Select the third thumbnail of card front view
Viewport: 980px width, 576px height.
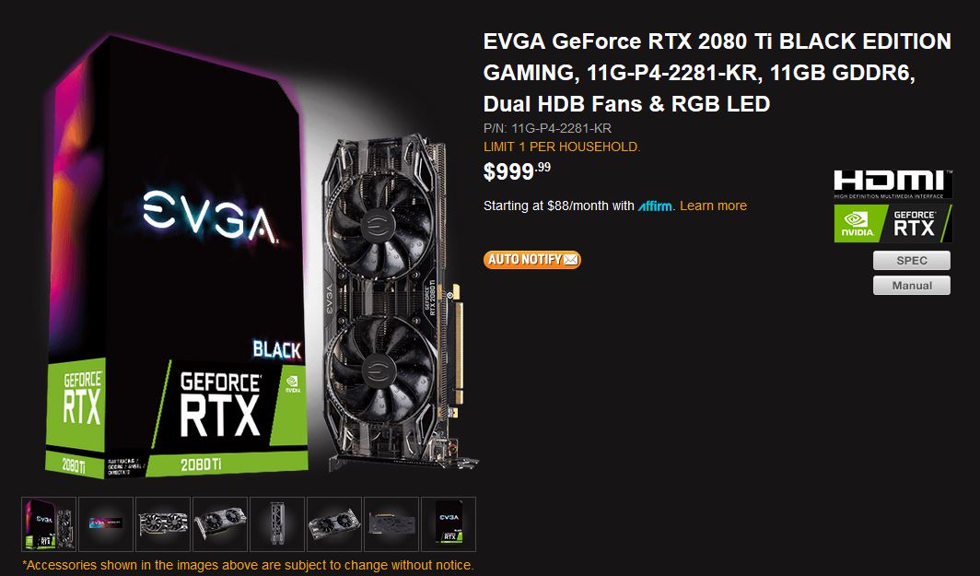[162, 524]
